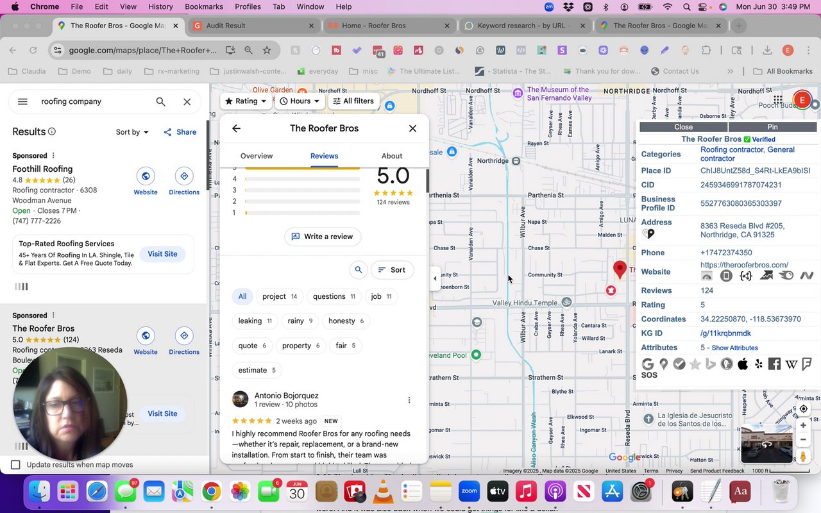This screenshot has width=821, height=513.
Task: Go back from The Roofer Bros panel
Action: point(236,128)
